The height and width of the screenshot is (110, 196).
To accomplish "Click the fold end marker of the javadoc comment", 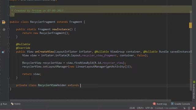I will point(9,14).
